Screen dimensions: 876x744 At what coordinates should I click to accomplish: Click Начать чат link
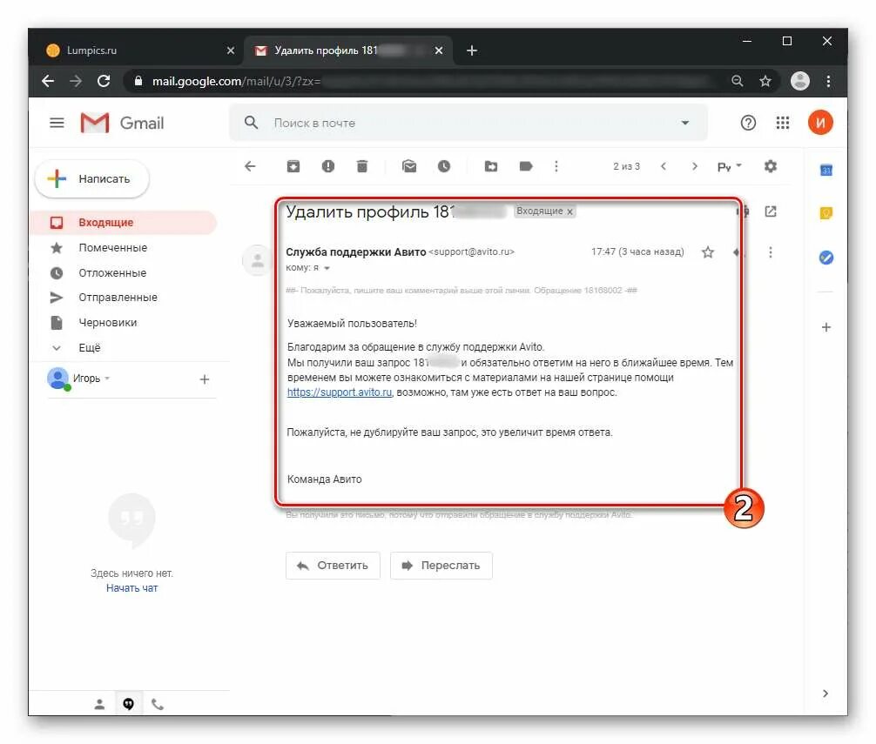pyautogui.click(x=131, y=588)
